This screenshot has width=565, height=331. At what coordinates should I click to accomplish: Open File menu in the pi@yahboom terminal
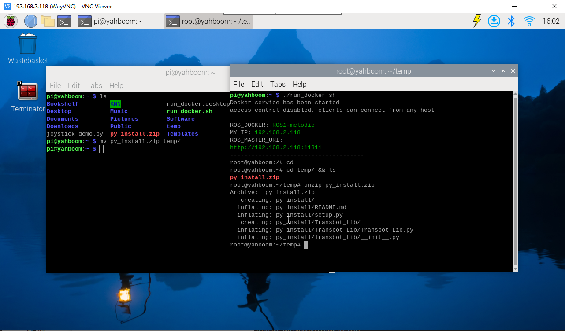tap(55, 85)
